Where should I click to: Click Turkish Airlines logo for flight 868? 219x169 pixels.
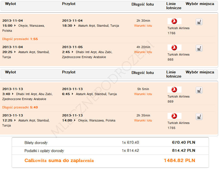174,48
